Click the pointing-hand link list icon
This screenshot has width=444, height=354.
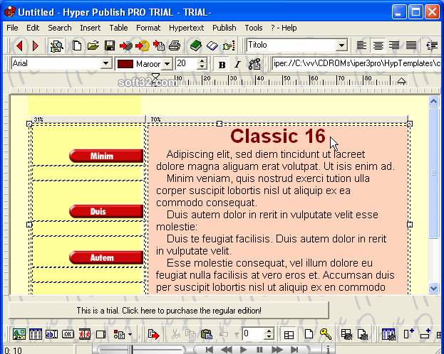[x=229, y=45]
